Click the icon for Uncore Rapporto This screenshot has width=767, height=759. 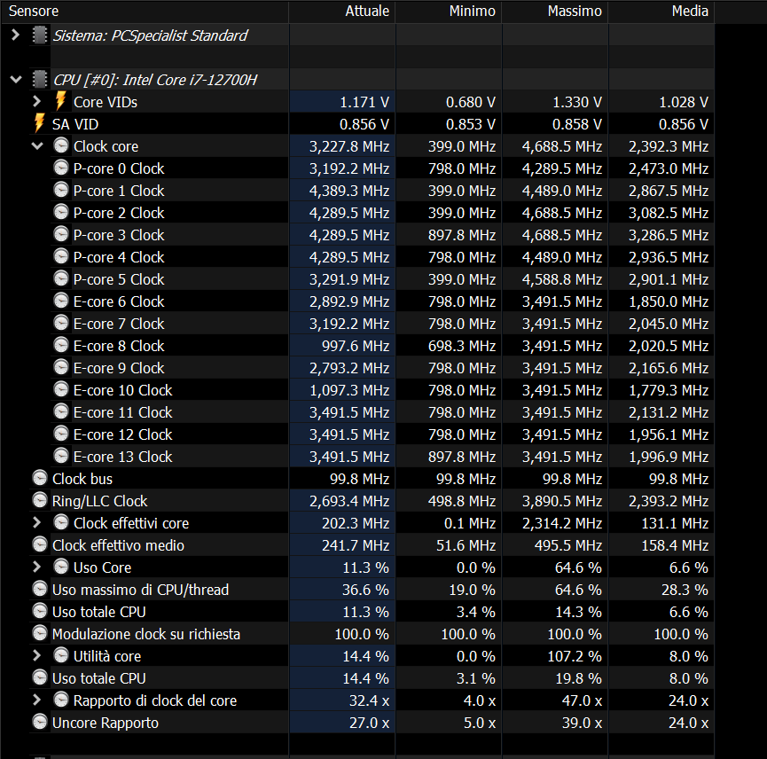point(40,722)
